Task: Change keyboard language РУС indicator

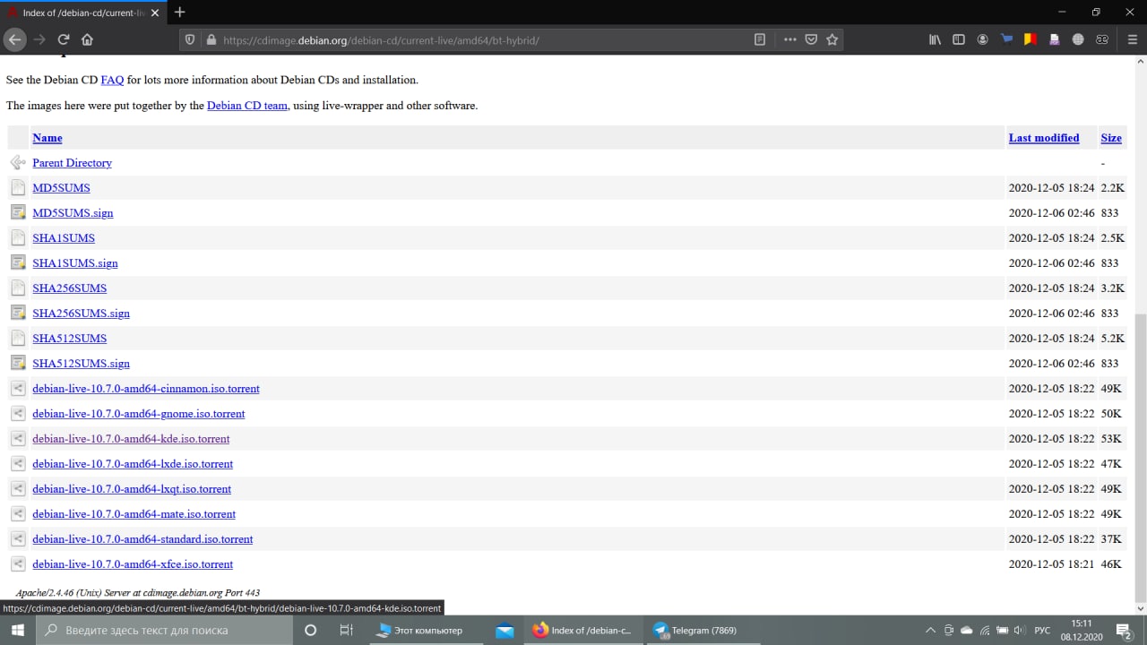Action: pyautogui.click(x=1042, y=630)
